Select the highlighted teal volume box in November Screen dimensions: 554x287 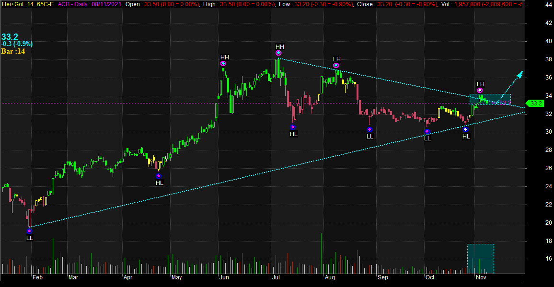pos(480,259)
